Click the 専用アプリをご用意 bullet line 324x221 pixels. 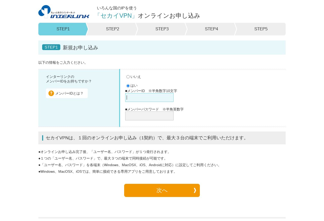pos(107,172)
